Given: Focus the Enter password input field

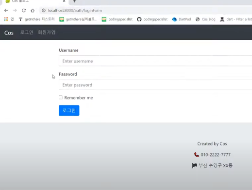Looking at the screenshot, I should pyautogui.click(x=155, y=85).
